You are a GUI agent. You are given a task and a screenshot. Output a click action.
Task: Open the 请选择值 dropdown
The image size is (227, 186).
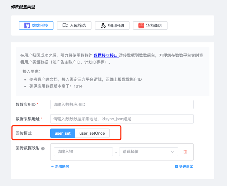148,152
